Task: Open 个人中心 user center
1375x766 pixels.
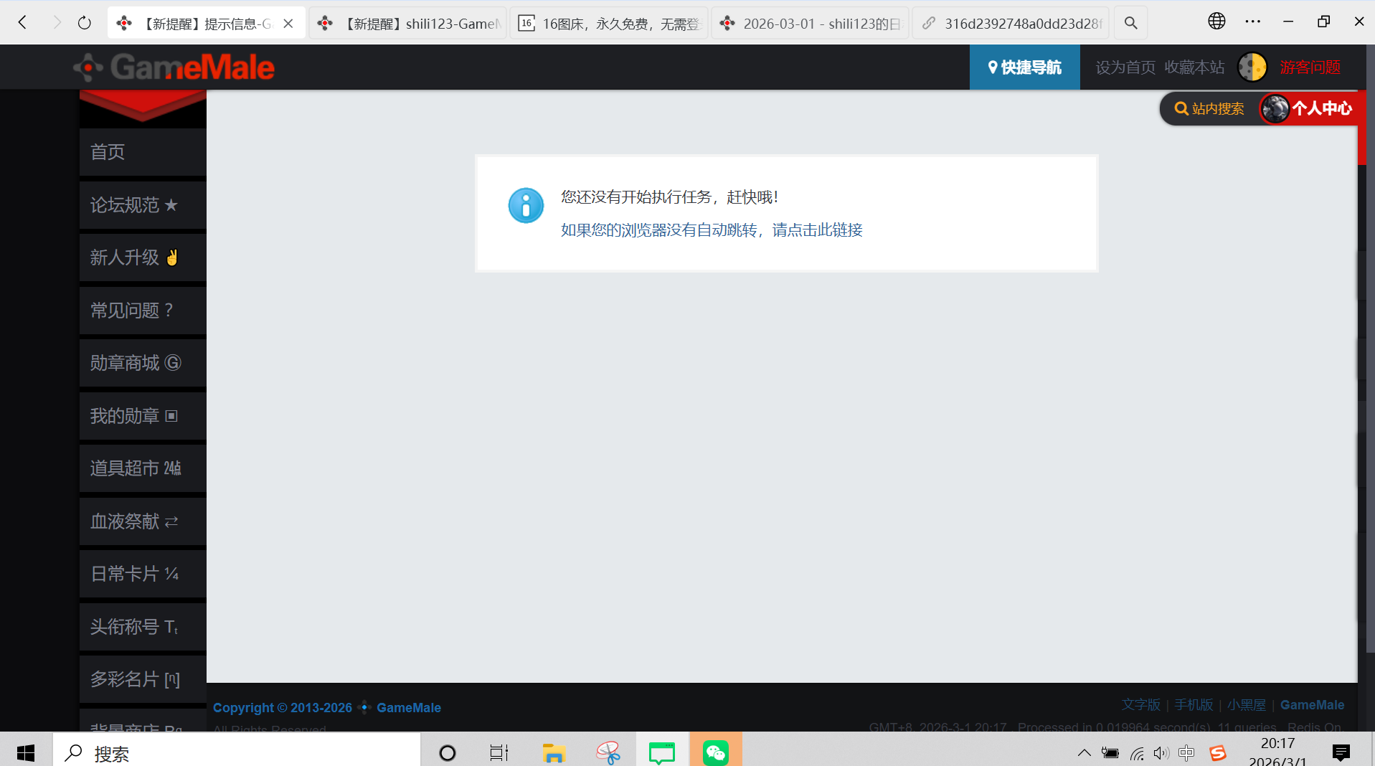Action: pyautogui.click(x=1308, y=109)
